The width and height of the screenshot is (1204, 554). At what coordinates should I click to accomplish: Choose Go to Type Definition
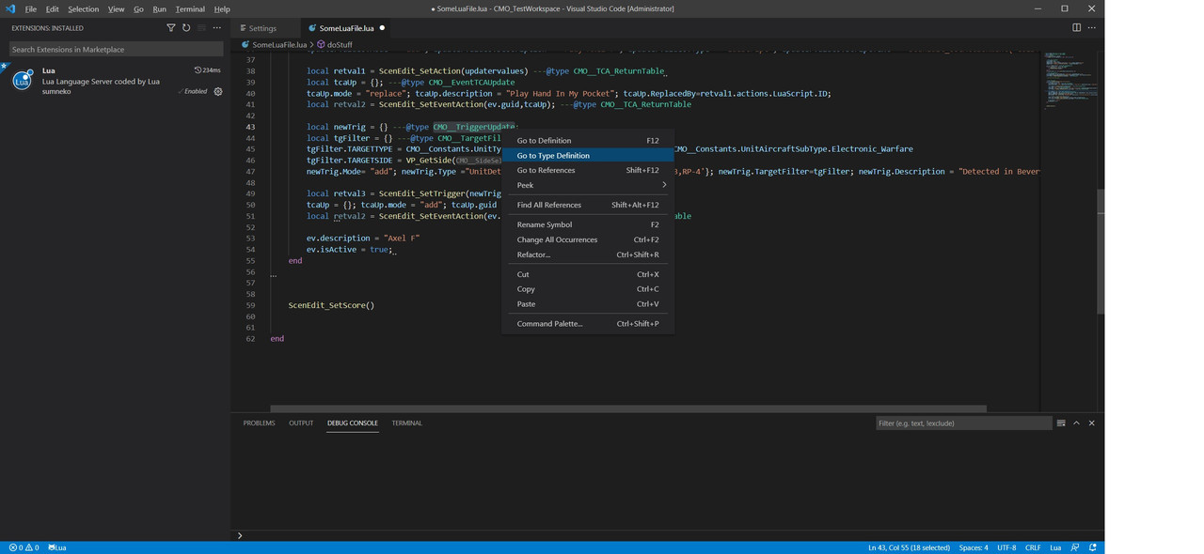(588, 156)
